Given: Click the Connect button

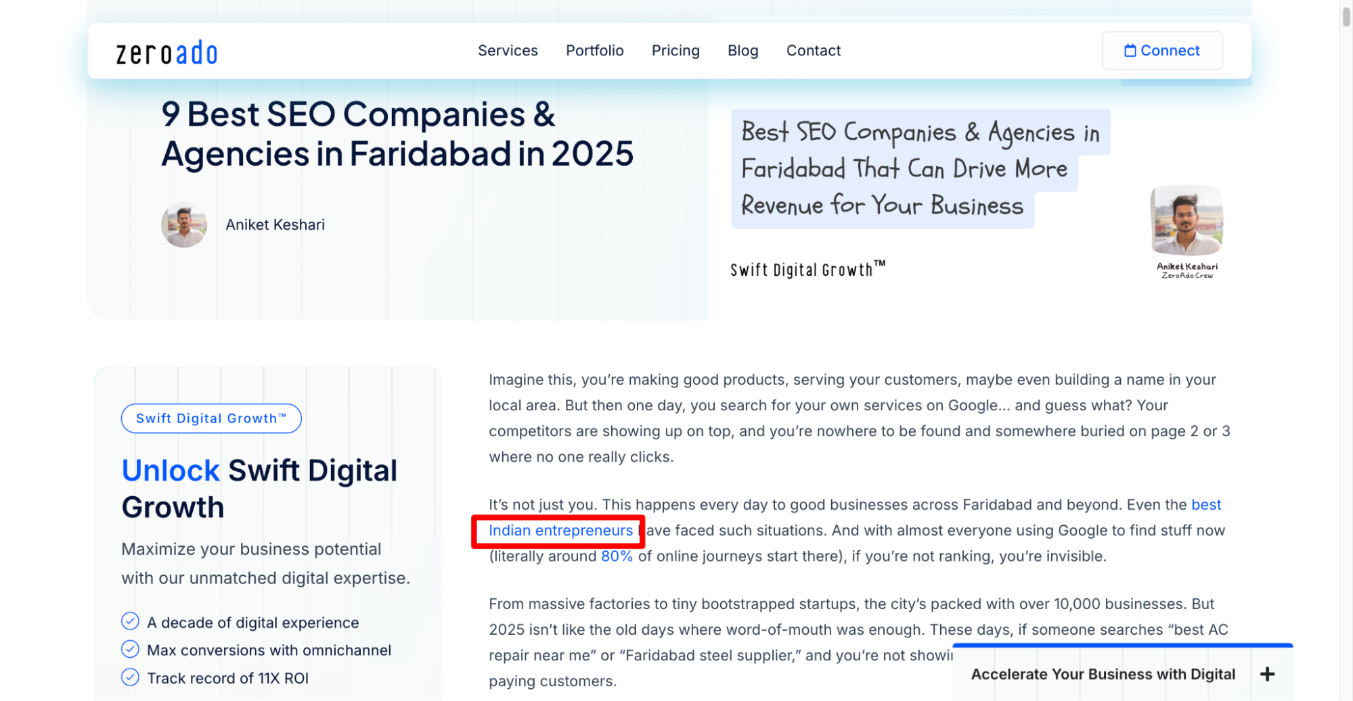Looking at the screenshot, I should (x=1162, y=50).
